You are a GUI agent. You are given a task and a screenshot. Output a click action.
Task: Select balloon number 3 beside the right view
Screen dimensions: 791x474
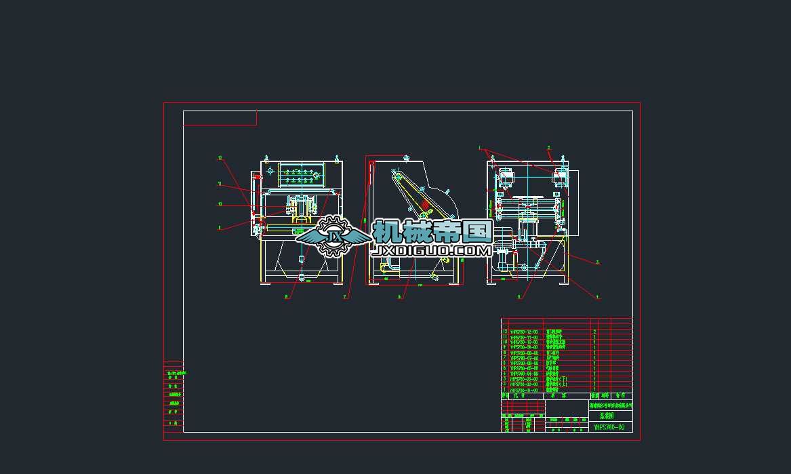597,262
